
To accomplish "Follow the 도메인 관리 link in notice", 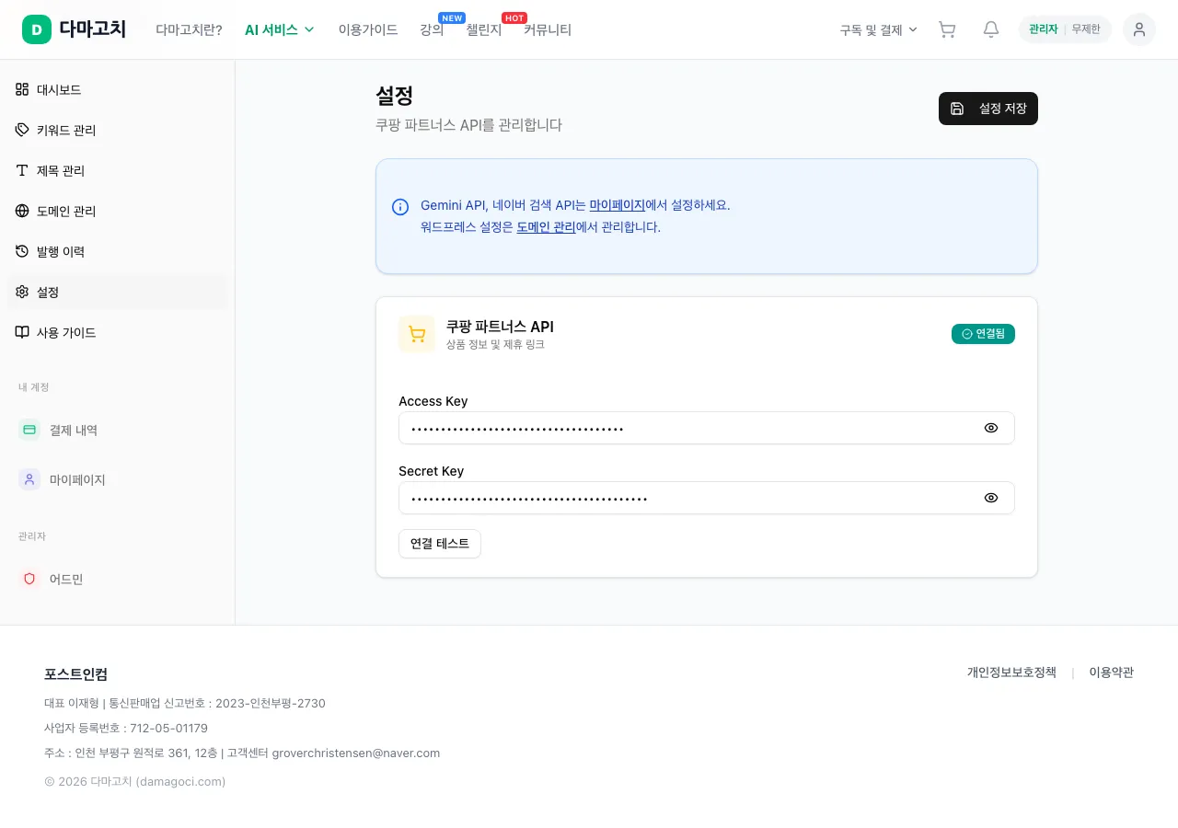I will coord(546,227).
